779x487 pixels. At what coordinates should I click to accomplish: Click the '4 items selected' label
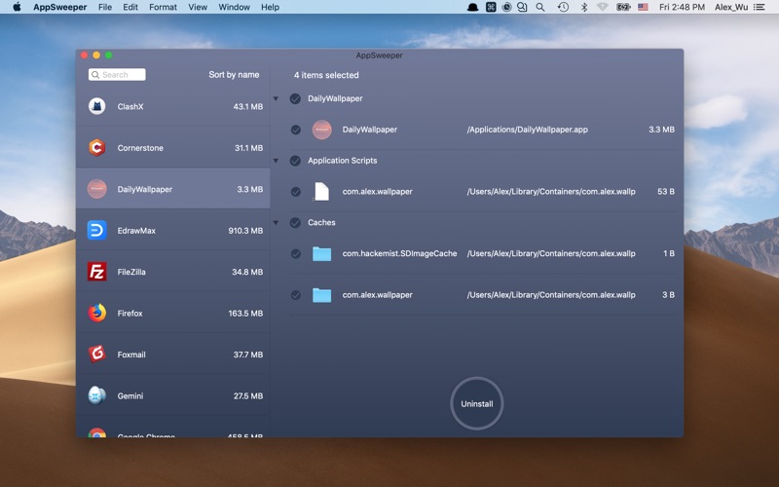326,75
